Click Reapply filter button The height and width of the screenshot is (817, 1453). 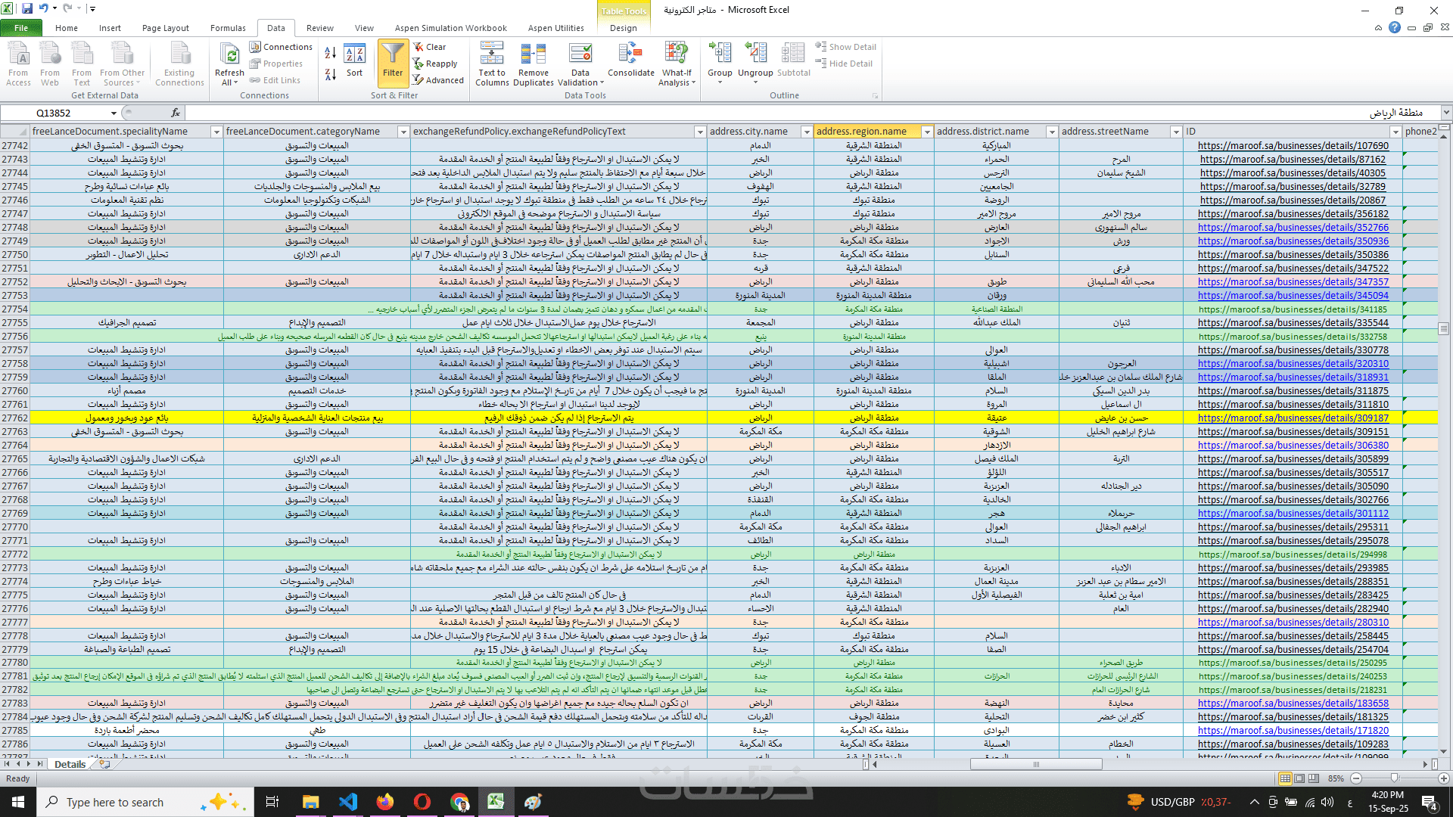pyautogui.click(x=436, y=64)
